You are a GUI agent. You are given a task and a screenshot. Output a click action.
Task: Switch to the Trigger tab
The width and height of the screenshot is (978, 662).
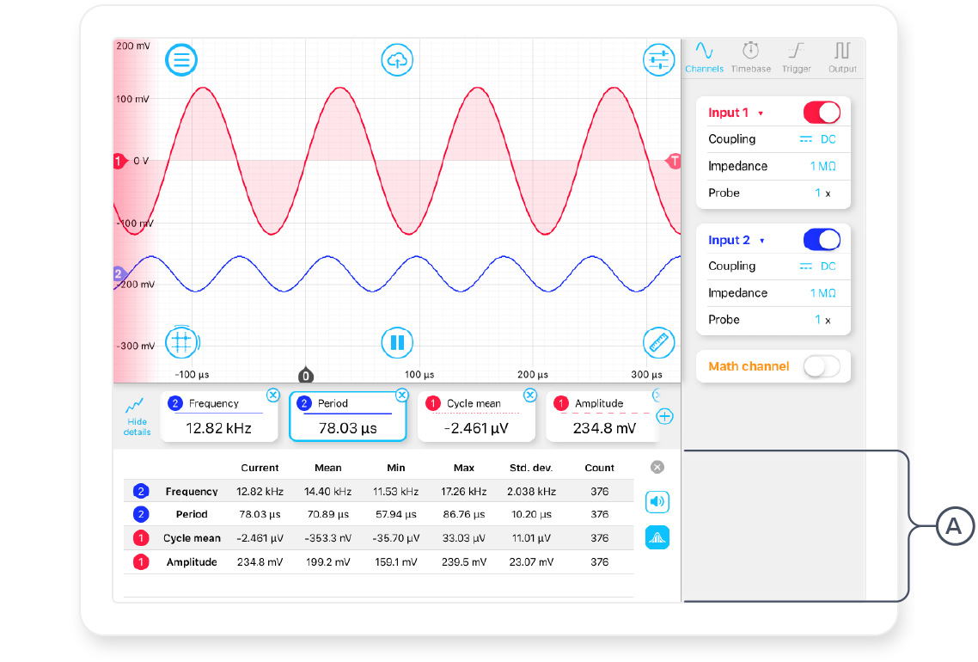[x=796, y=57]
